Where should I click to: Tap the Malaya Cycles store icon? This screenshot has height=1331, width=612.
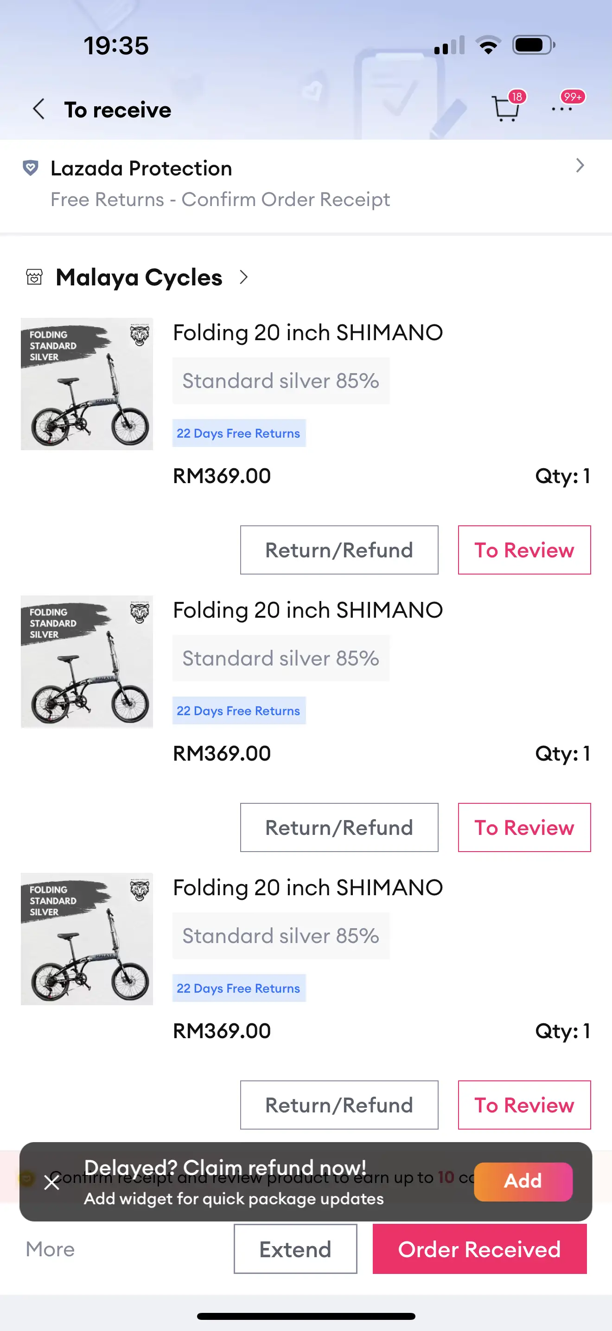click(34, 277)
